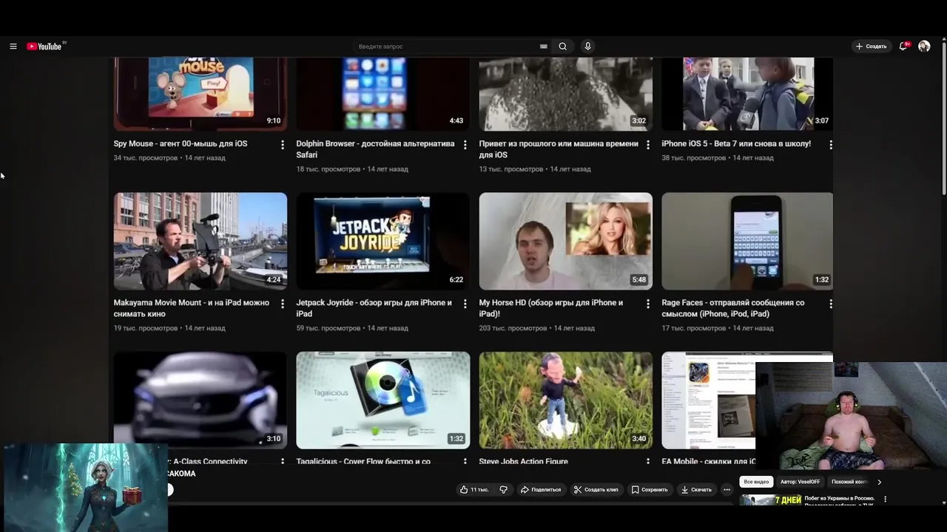Image resolution: width=947 pixels, height=532 pixels.
Task: Click title Rage Faces - отправляй сообщения
Action: [x=732, y=308]
